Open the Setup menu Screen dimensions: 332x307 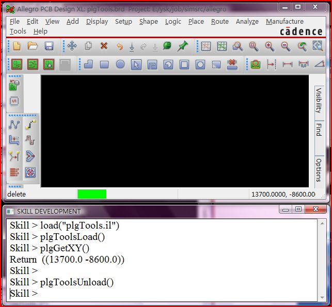[123, 22]
